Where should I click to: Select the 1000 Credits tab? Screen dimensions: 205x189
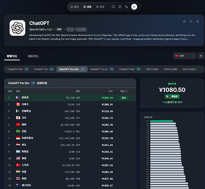click(171, 69)
